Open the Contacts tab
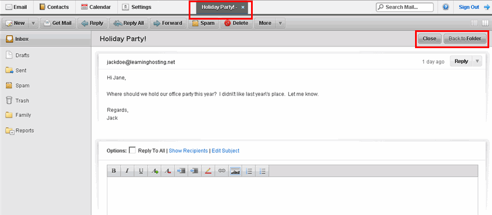The image size is (492, 215). pyautogui.click(x=54, y=7)
